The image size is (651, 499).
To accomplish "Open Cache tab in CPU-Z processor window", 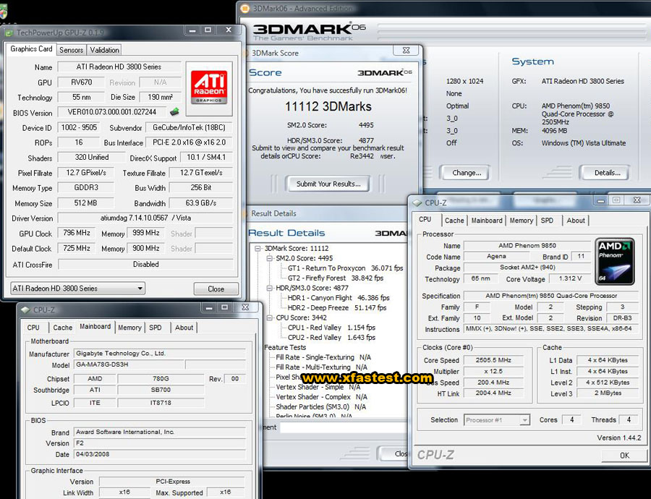I will tap(454, 221).
